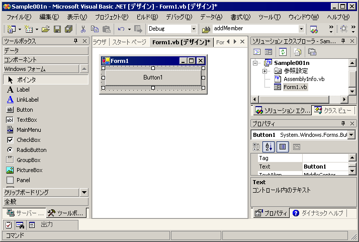The width and height of the screenshot is (359, 242).
Task: Pin the Toolbox panel with pushpin
Action: pos(75,41)
